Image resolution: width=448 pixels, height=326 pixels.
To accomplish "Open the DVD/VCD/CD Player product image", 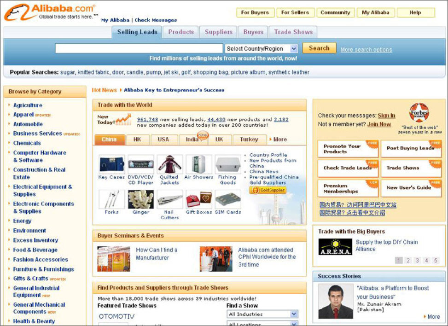I will [141, 164].
